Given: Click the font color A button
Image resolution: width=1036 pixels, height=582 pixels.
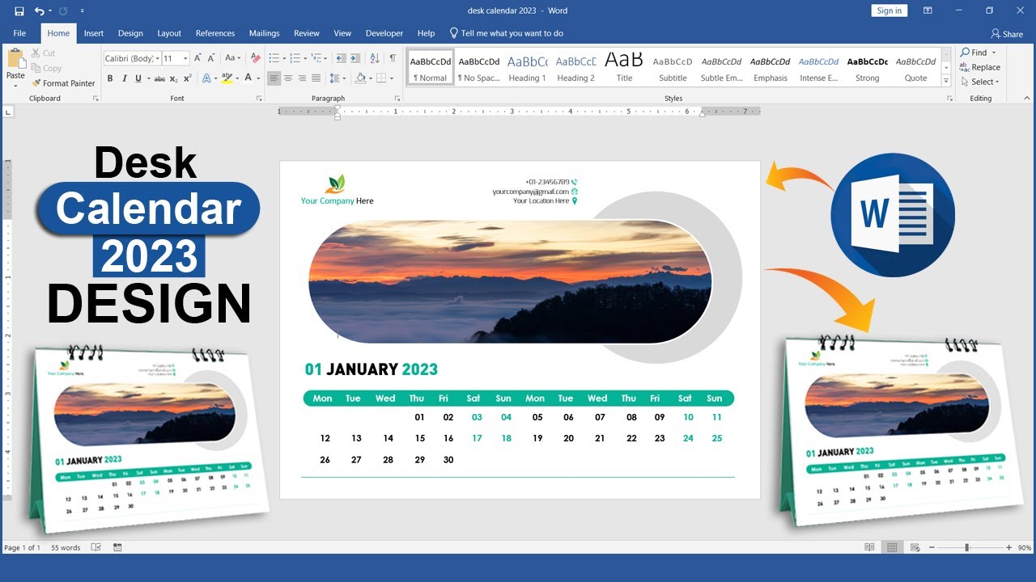Looking at the screenshot, I should (248, 78).
